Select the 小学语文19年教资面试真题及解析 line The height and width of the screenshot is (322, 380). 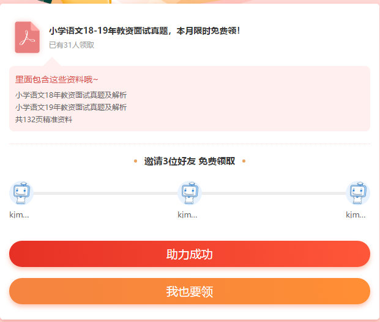point(71,107)
